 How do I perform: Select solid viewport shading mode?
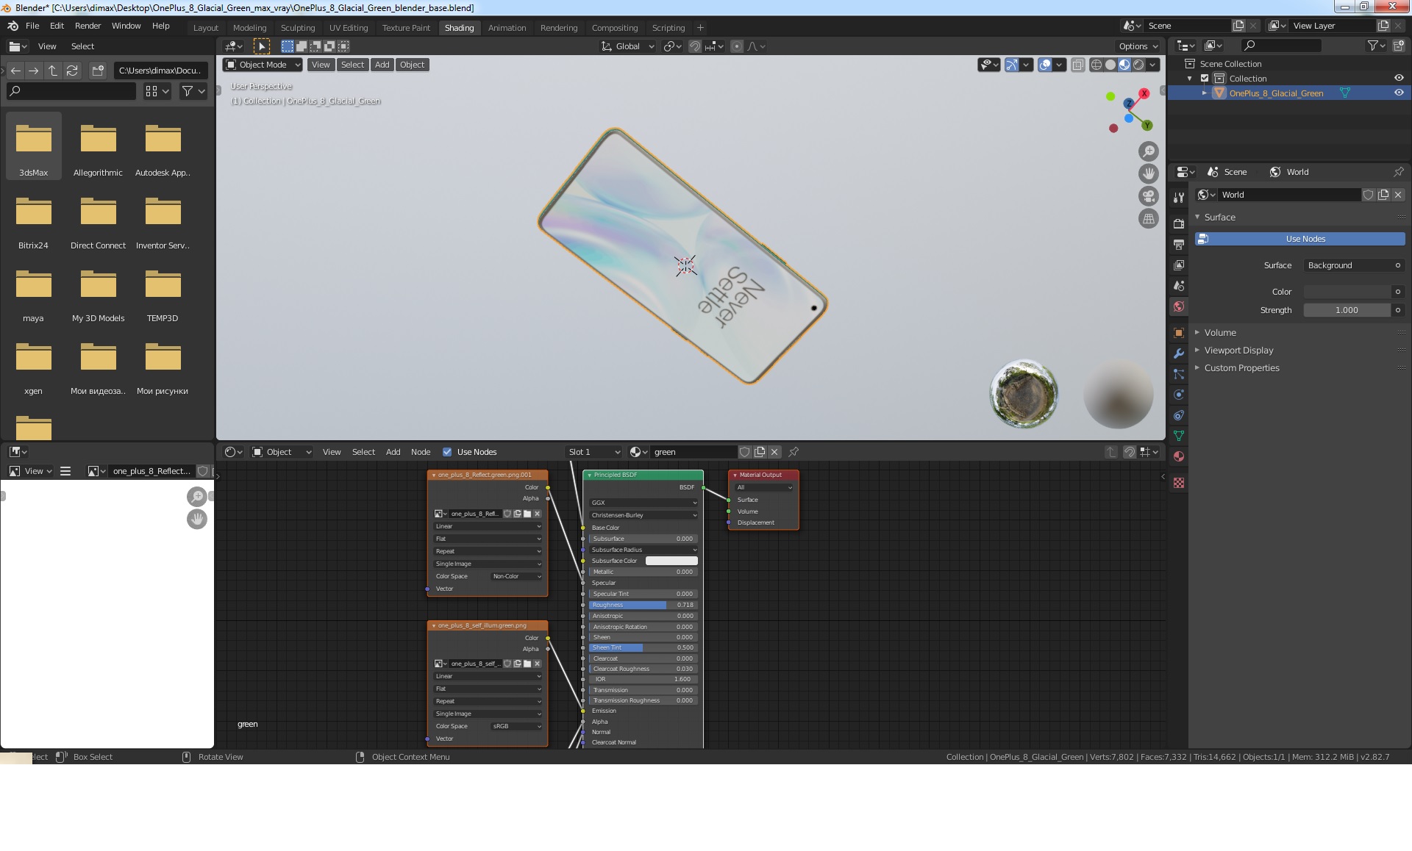[1110, 65]
